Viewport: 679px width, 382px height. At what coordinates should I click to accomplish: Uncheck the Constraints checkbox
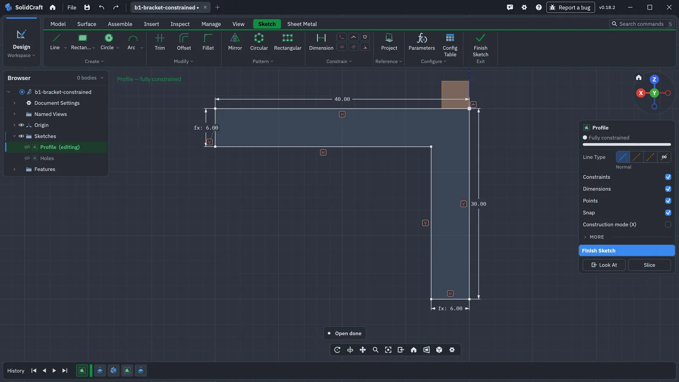point(668,177)
